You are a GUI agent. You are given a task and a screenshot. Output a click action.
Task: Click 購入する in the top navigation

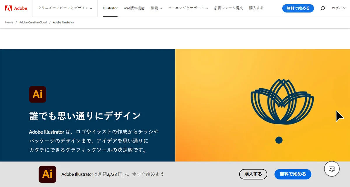pyautogui.click(x=256, y=8)
